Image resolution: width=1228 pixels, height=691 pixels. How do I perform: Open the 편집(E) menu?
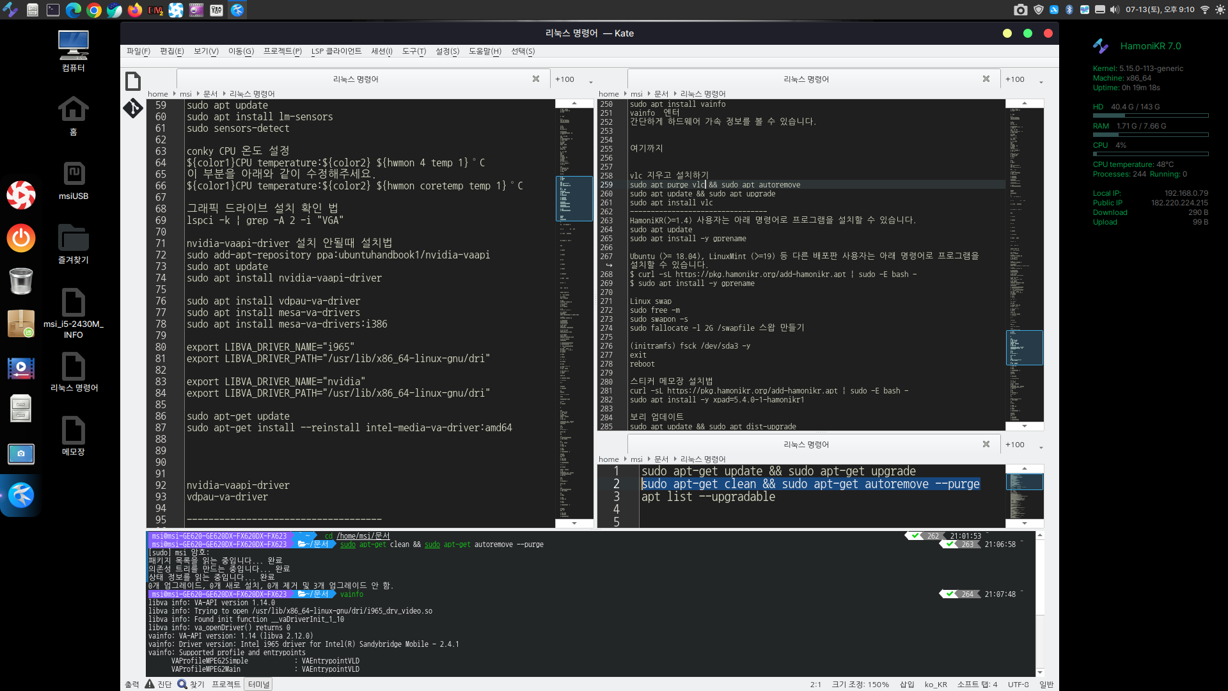[172, 51]
